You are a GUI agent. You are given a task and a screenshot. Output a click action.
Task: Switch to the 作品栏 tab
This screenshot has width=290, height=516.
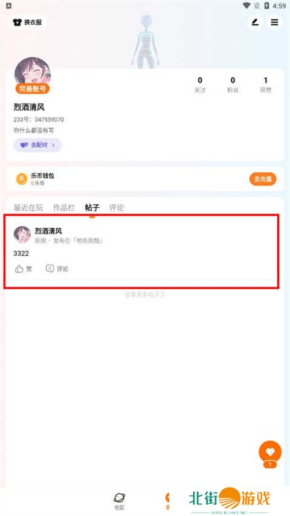click(64, 208)
